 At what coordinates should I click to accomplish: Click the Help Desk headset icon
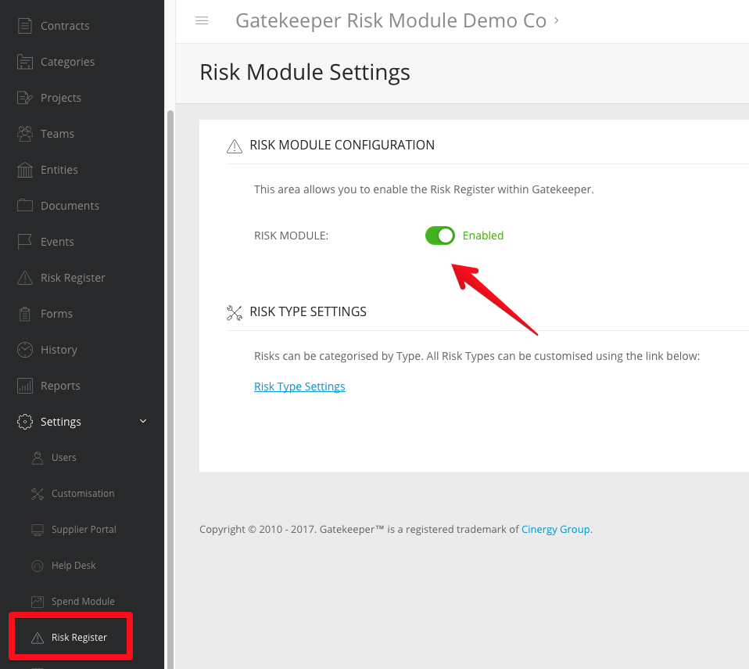pyautogui.click(x=38, y=566)
